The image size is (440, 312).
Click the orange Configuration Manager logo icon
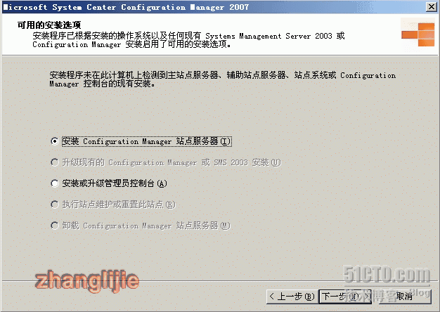(418, 35)
